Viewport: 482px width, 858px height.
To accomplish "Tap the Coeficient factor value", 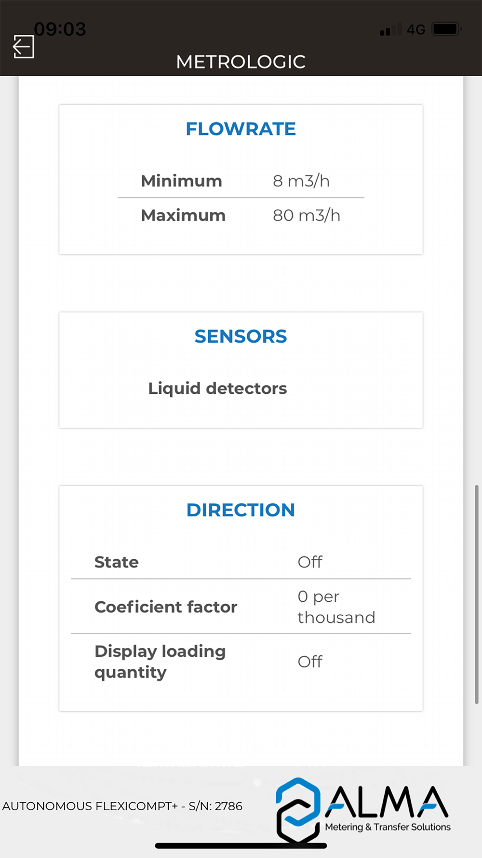I will (x=335, y=607).
